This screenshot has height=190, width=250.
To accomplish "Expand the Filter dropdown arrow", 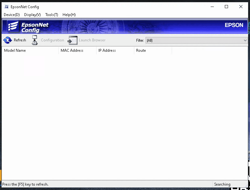I will (245, 40).
